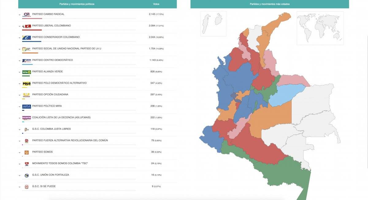The height and width of the screenshot is (200, 368).
Task: Expand the Partido Conservador Colombiano row
Action: pos(20,38)
